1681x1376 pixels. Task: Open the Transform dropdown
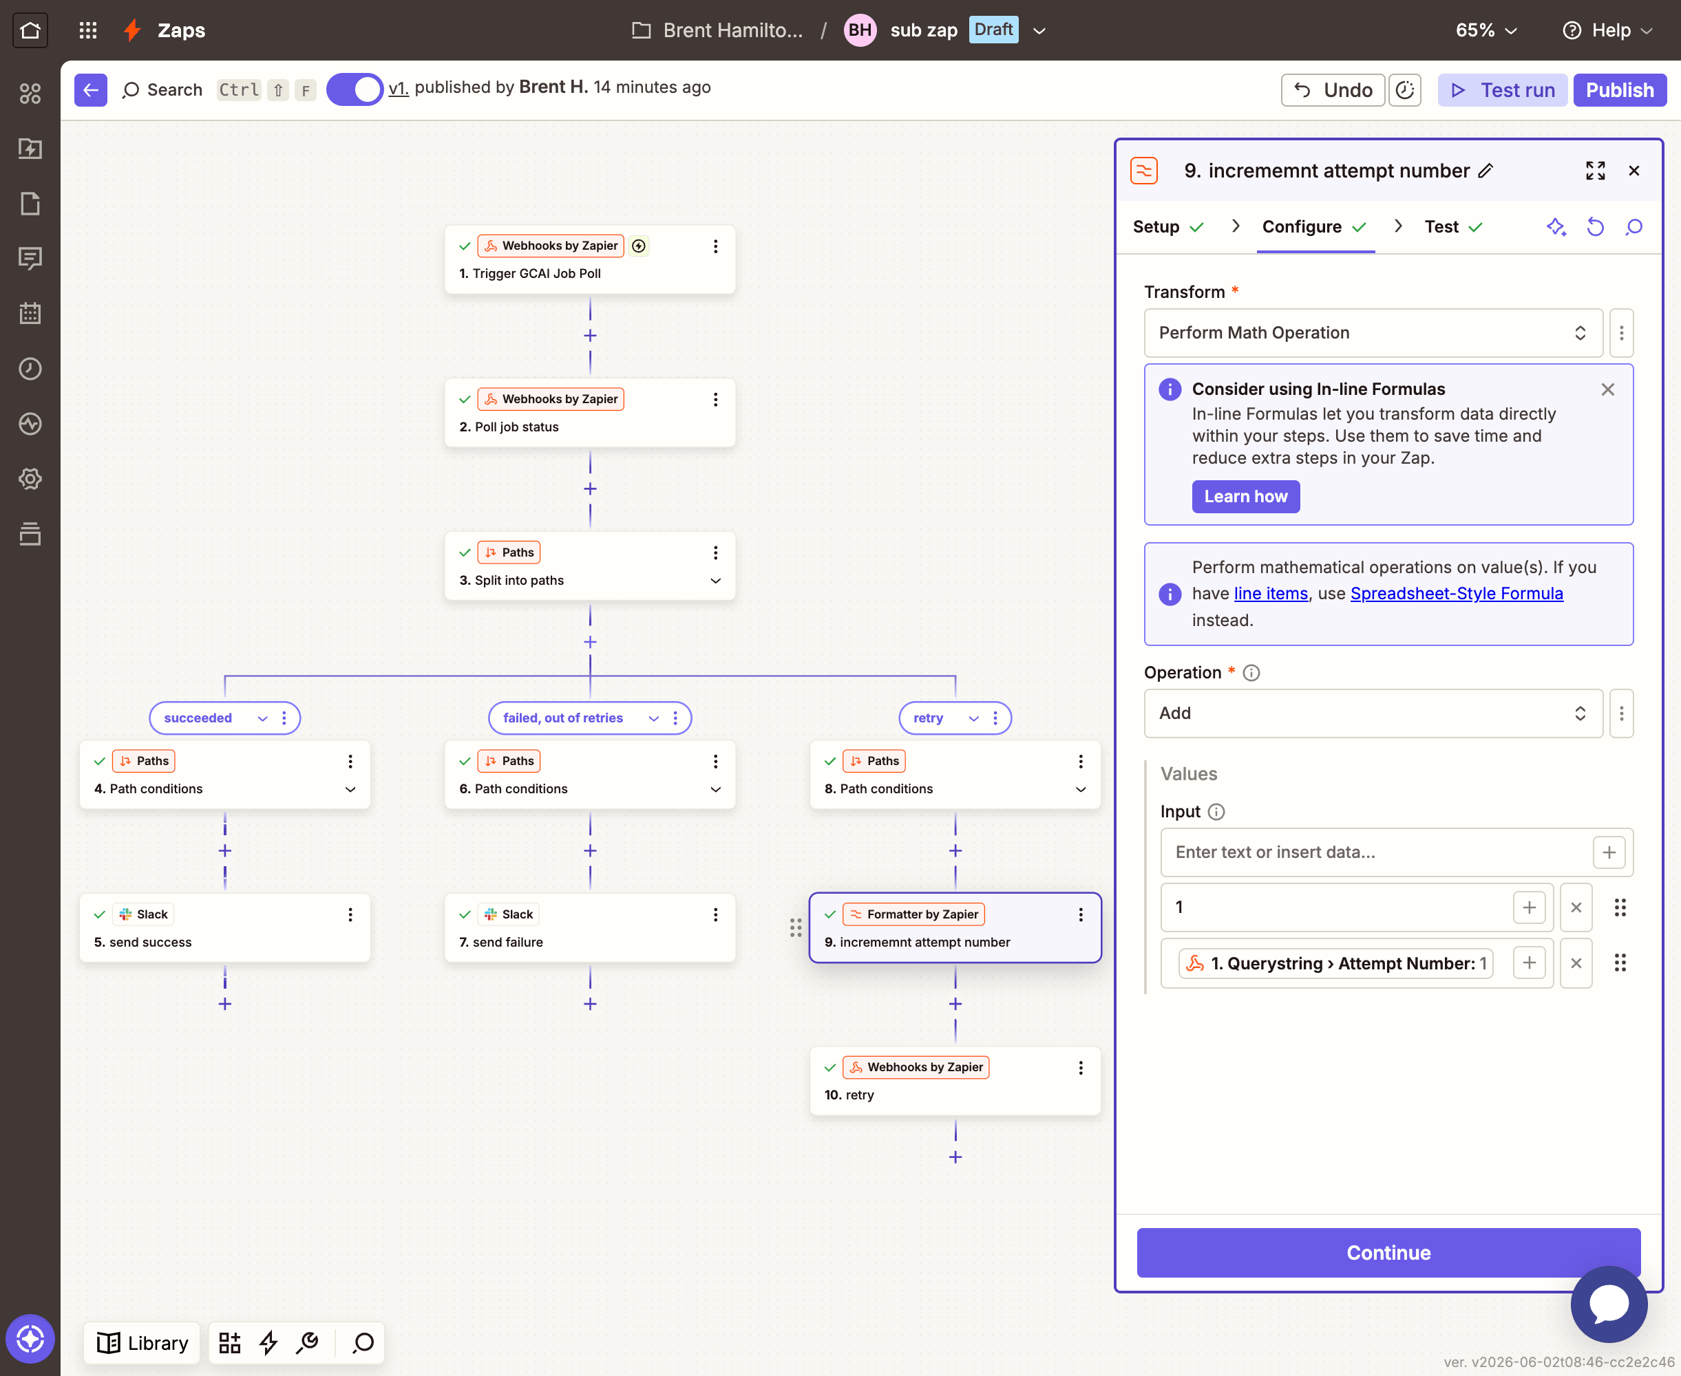pos(1373,333)
